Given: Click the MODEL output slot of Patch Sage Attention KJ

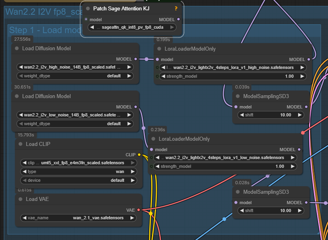Looking at the screenshot, I should point(178,19).
